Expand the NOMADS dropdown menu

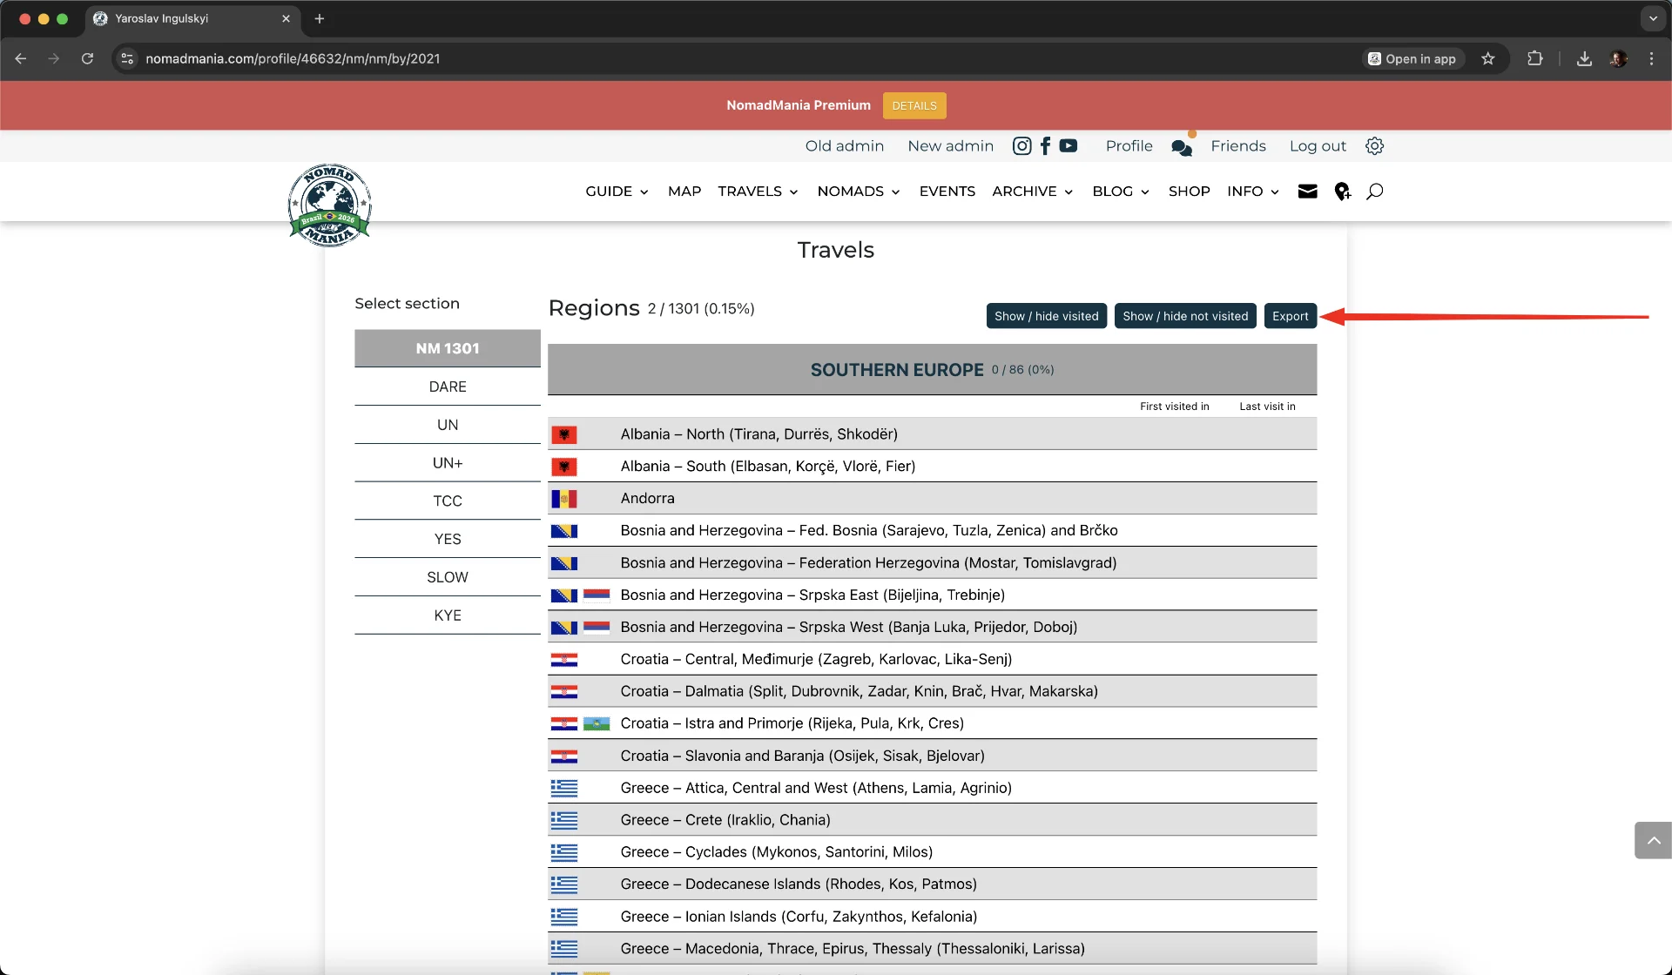[858, 192]
